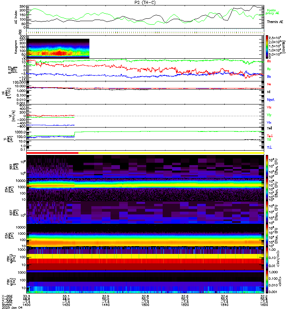294x313 pixels.
Task: Pick the red Te⊥ temperature legend label
Action: 270,136
